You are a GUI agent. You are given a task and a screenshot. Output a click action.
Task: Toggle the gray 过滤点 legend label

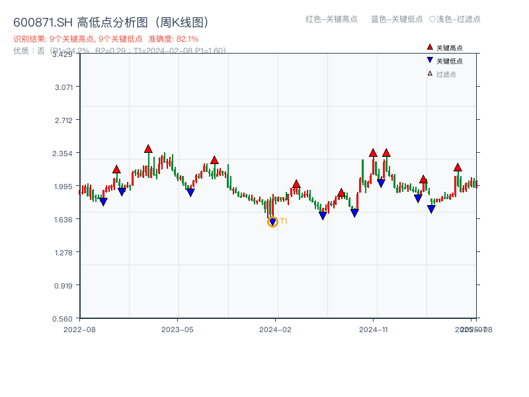446,74
